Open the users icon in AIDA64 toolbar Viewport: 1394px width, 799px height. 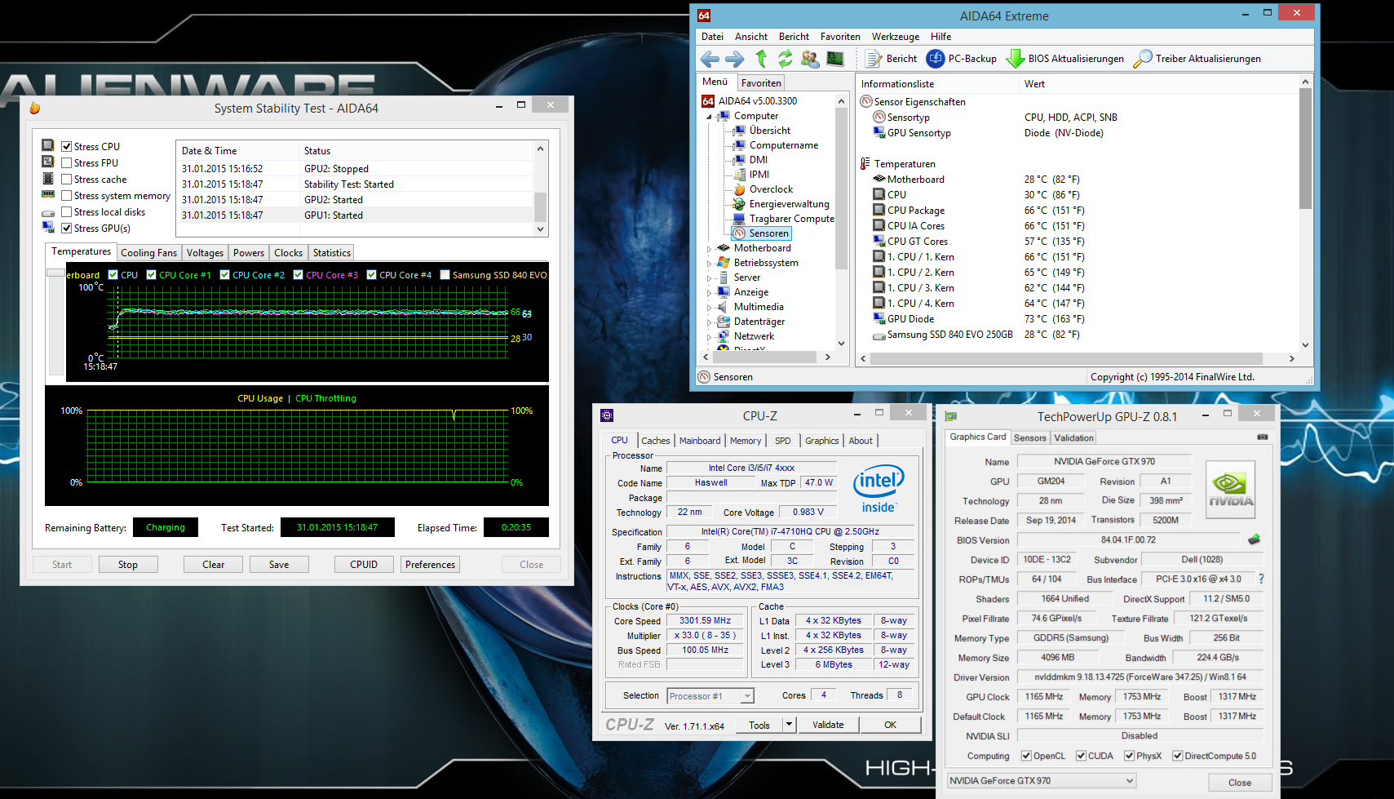pos(810,59)
